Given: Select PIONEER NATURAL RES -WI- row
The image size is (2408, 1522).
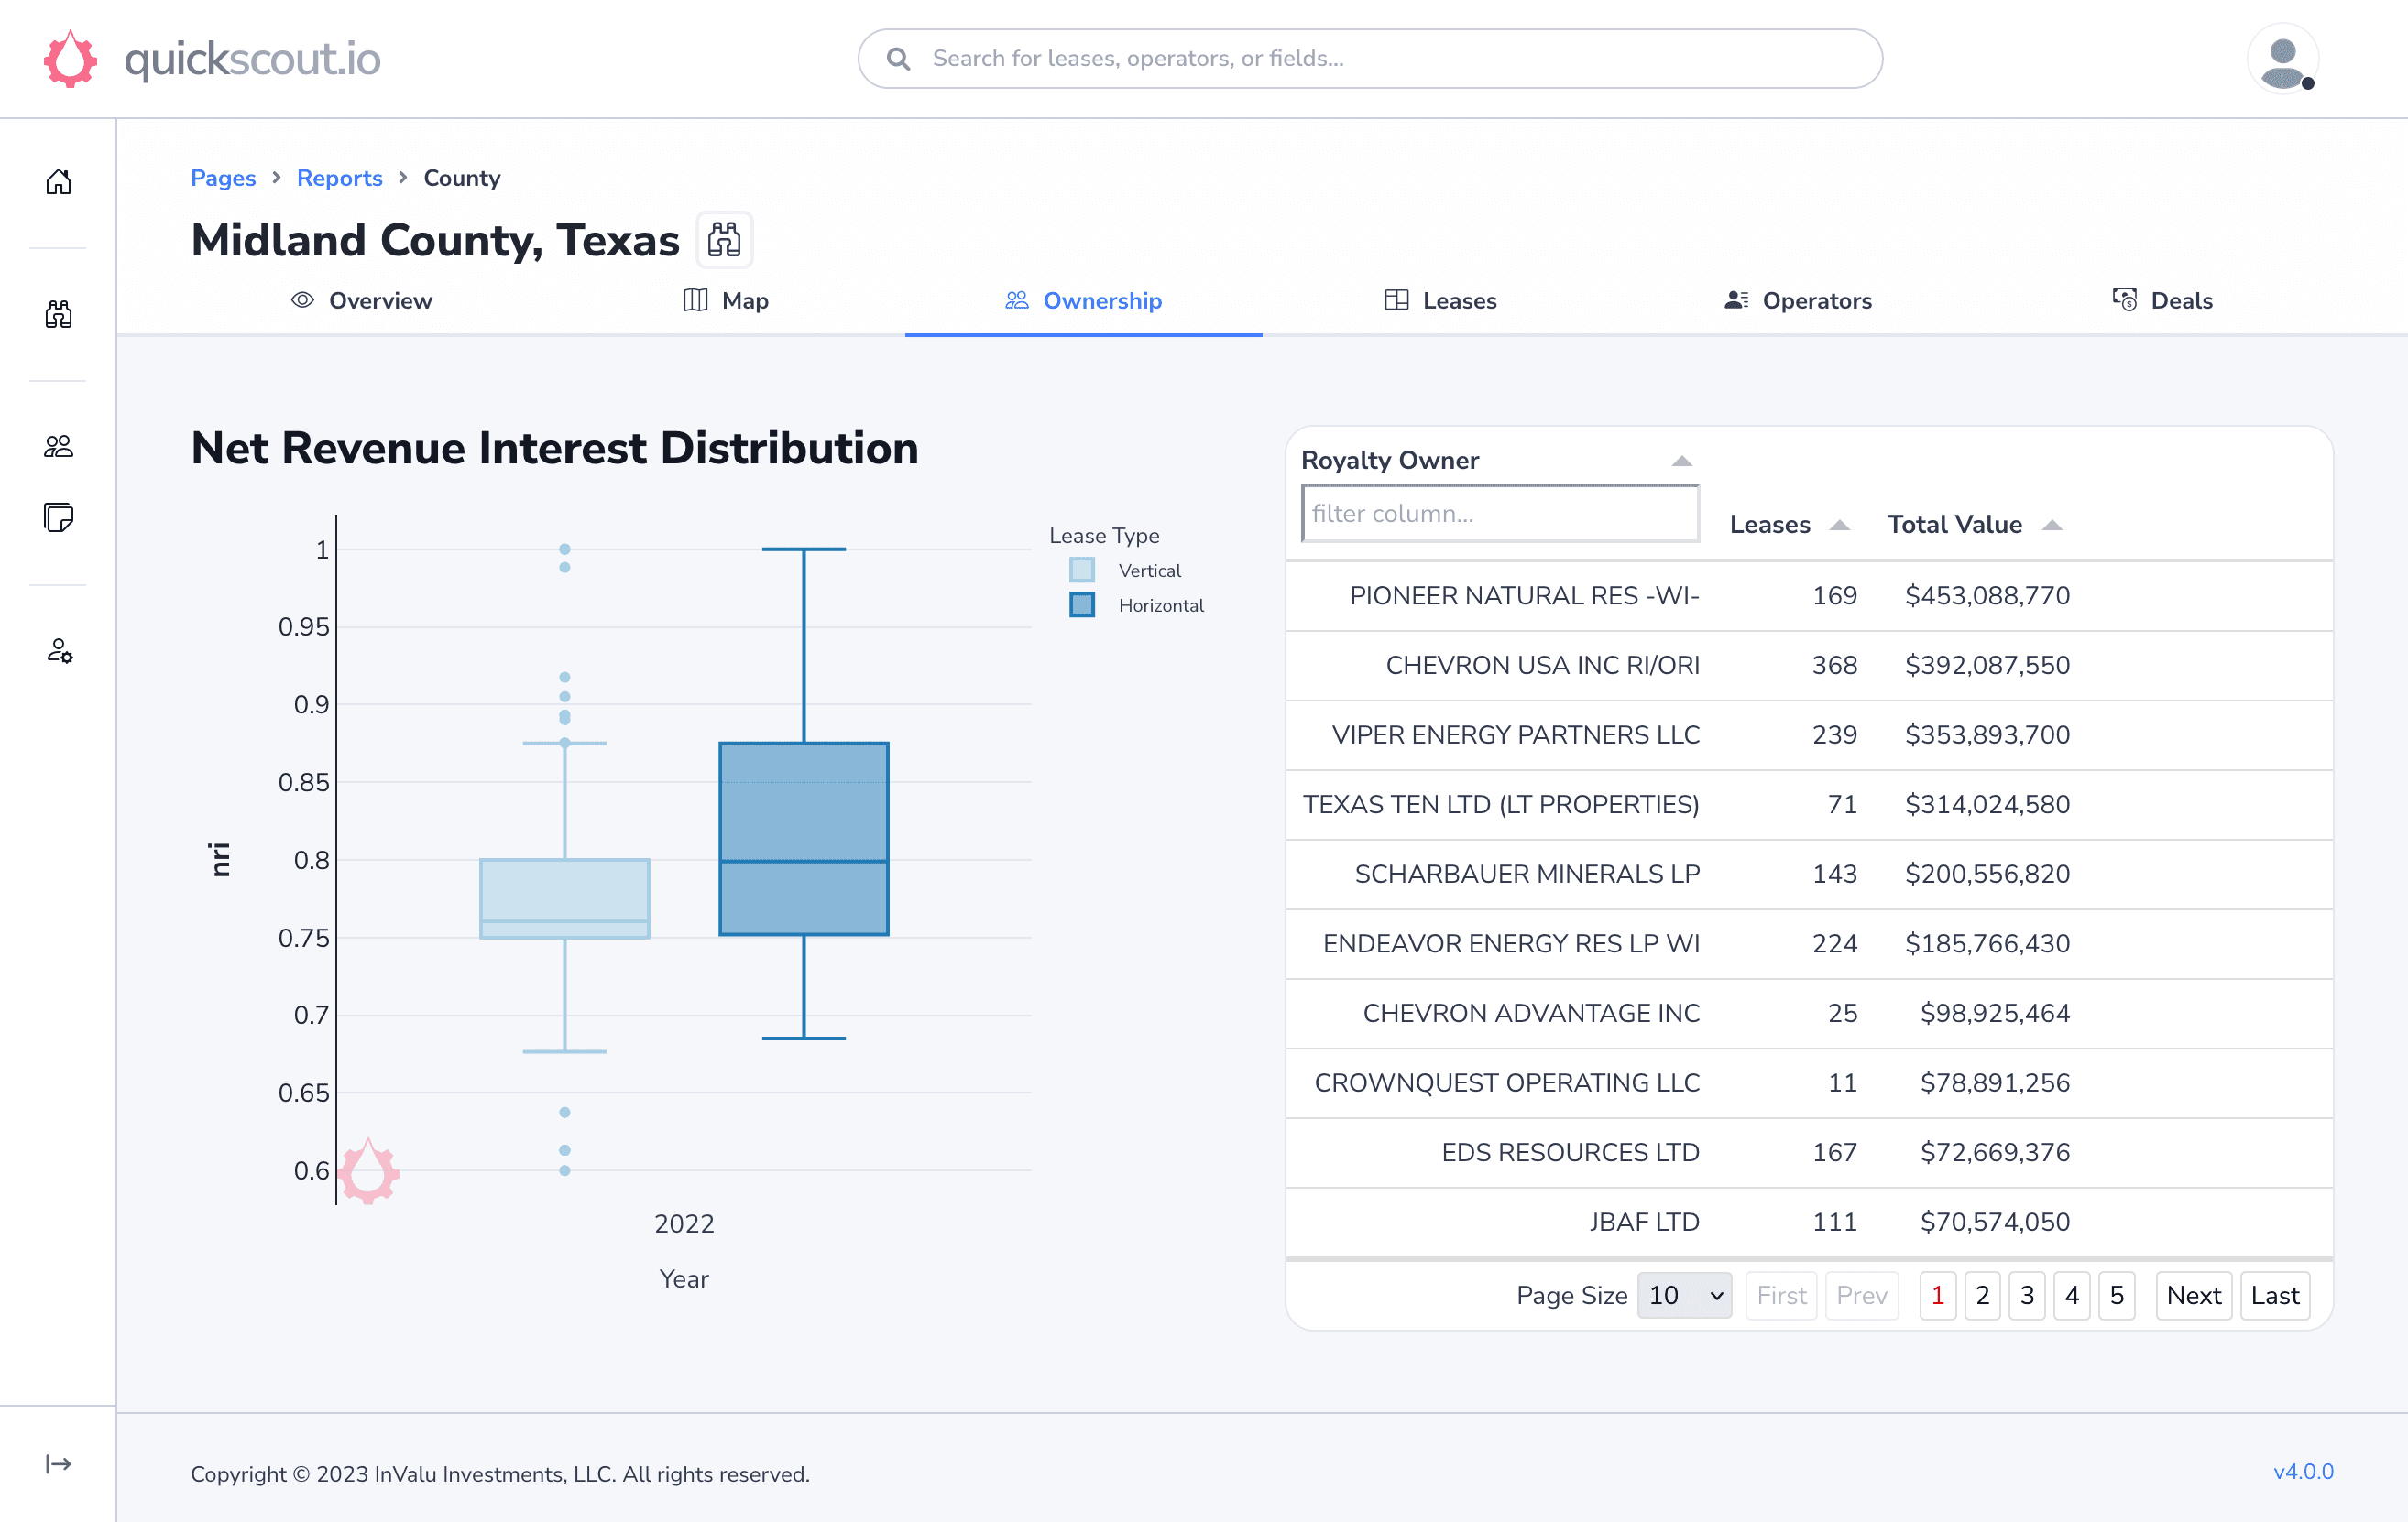Looking at the screenshot, I should point(1809,595).
